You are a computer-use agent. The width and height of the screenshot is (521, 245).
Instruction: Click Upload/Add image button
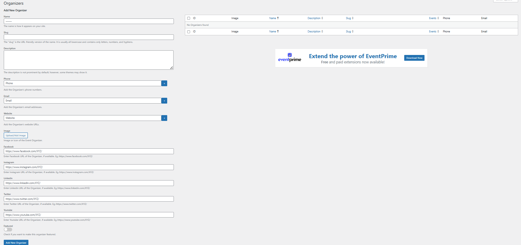coord(16,135)
